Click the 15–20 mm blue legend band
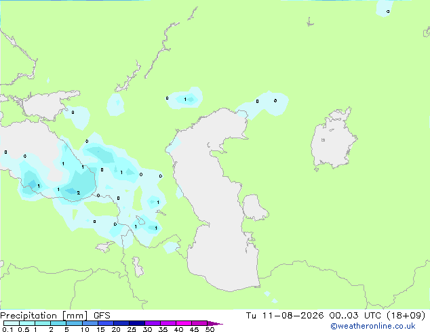The width and height of the screenshot is (430, 332). [x=106, y=323]
